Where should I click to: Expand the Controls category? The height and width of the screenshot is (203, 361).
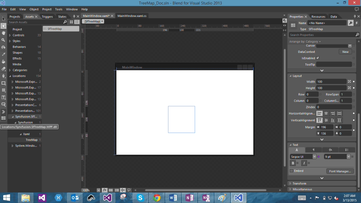click(x=10, y=35)
